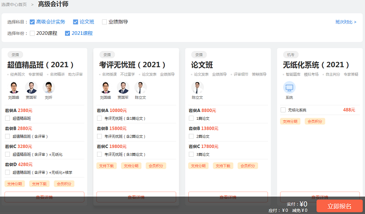Click 陈立文 avatar in 论文班 card

198,87
